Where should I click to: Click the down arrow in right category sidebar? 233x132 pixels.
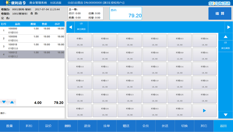(226, 115)
